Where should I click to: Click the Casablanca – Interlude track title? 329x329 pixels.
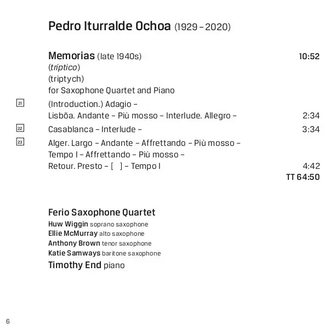[x=95, y=129]
